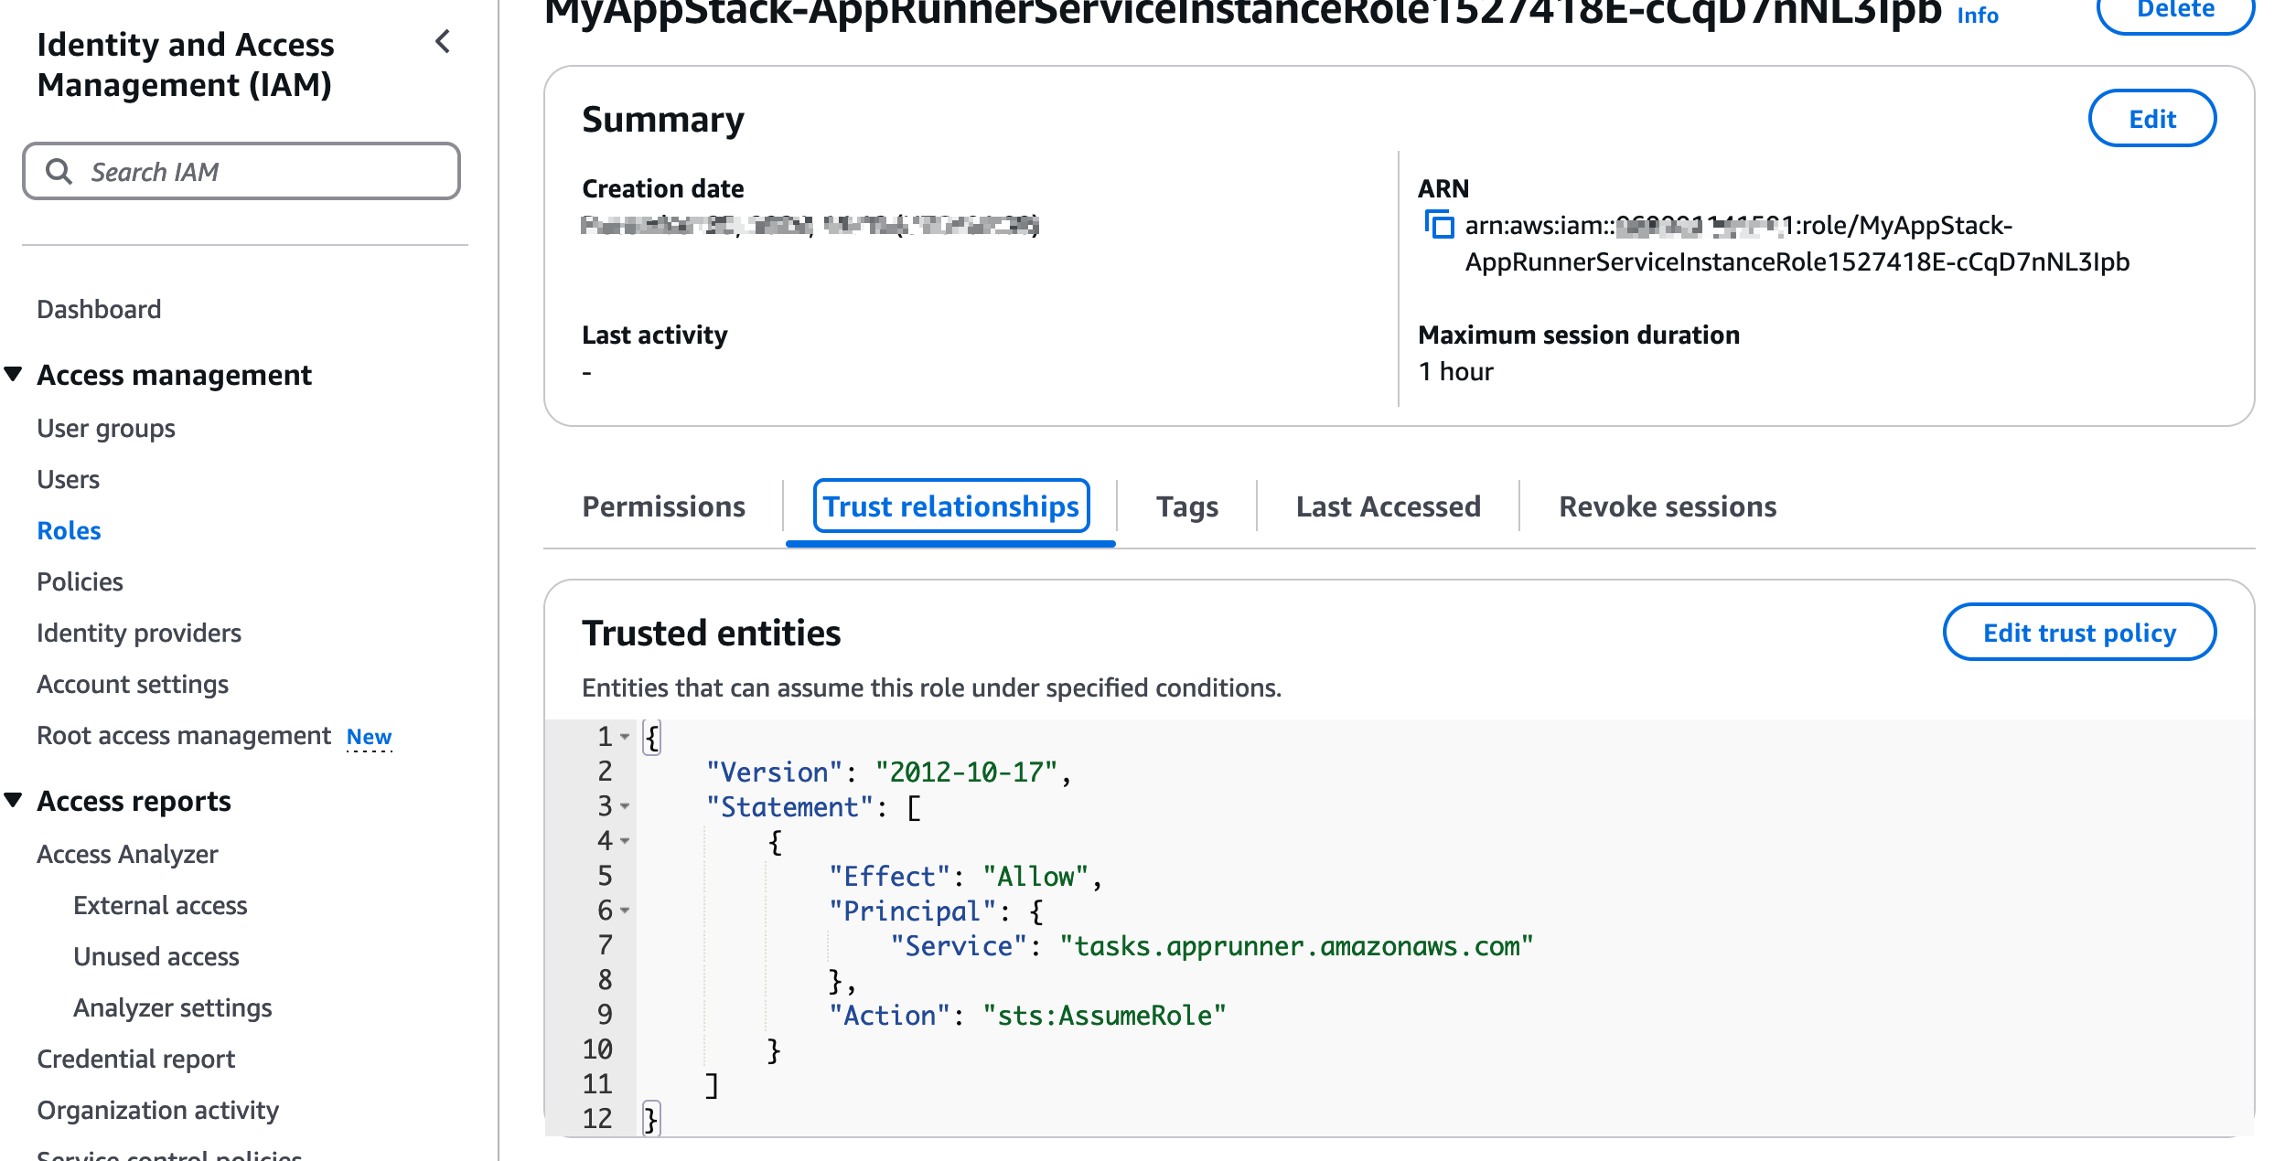Collapse the IAM sidebar with chevron
Screen dimensions: 2285x1161
(x=444, y=42)
